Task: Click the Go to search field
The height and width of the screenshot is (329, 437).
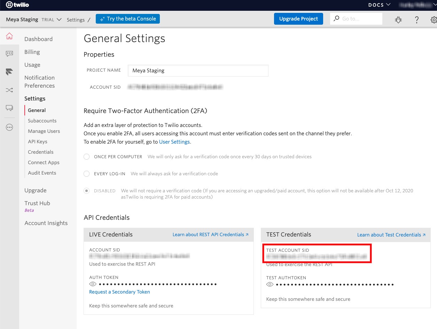Action: pos(356,19)
